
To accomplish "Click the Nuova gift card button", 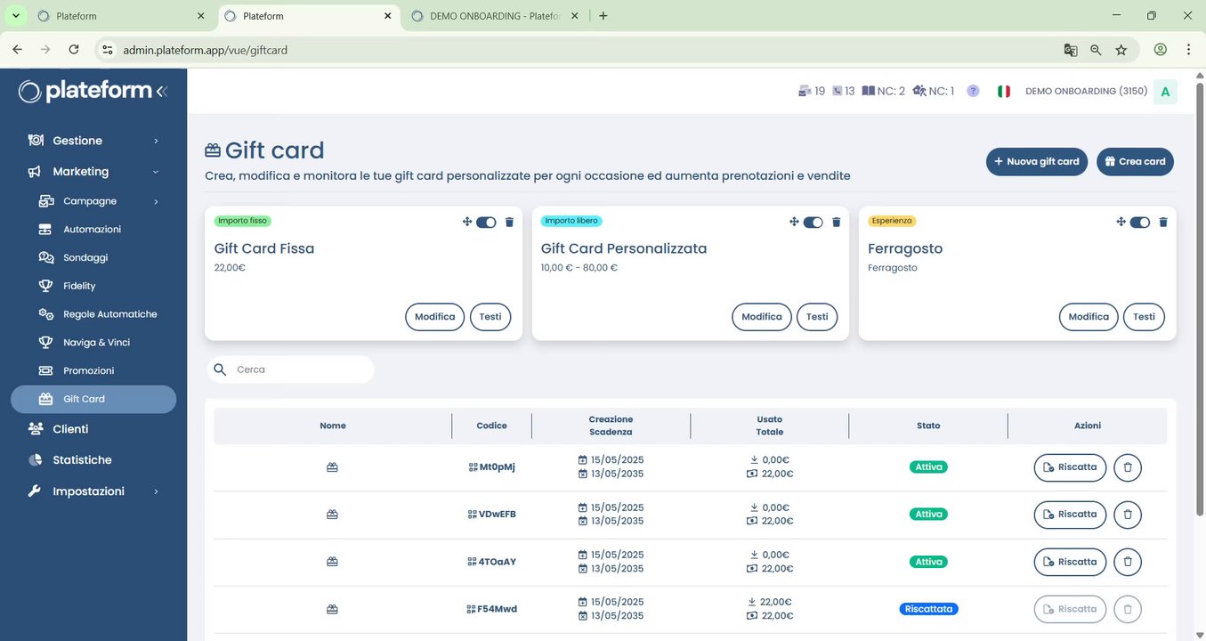I will click(1037, 161).
